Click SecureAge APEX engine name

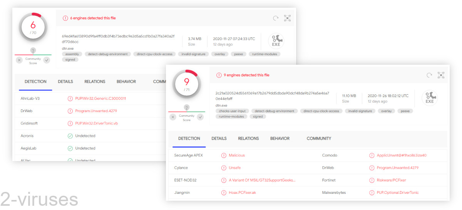[188, 155]
